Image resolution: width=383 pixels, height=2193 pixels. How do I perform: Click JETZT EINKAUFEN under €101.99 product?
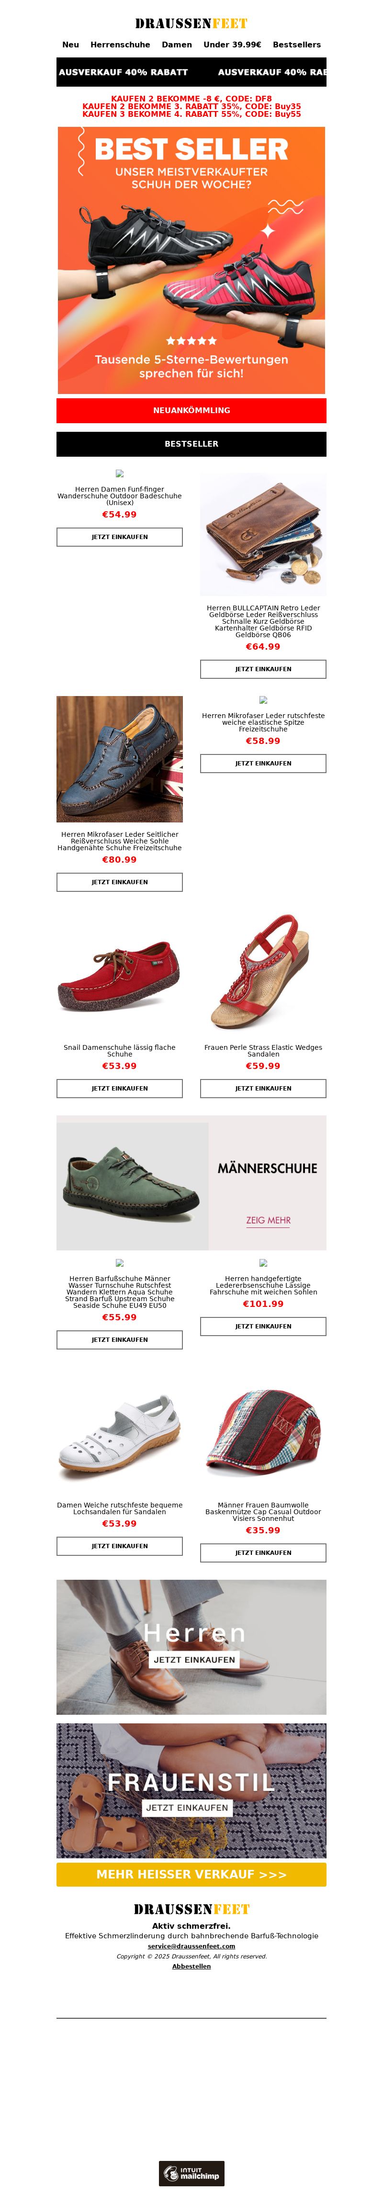(x=263, y=1327)
